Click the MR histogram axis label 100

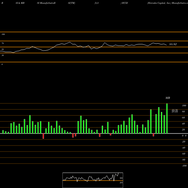click(x=184, y=106)
